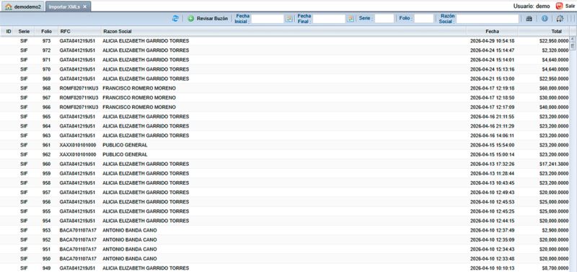577x272 pixels.
Task: Switch to the demodemo2 home tab
Action: [23, 6]
